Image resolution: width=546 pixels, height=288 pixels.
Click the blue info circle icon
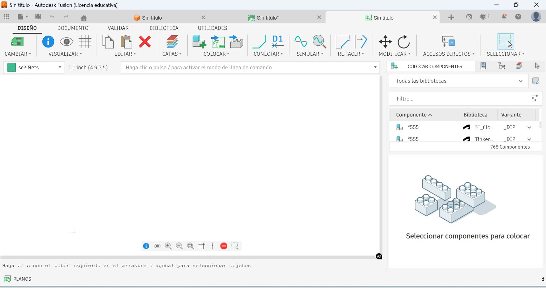click(x=146, y=246)
